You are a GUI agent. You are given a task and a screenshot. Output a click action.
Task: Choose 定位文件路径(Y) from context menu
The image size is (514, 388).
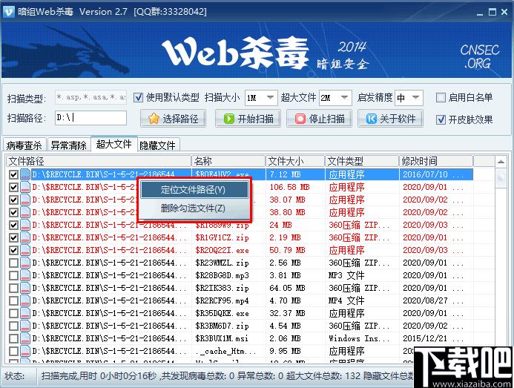194,190
